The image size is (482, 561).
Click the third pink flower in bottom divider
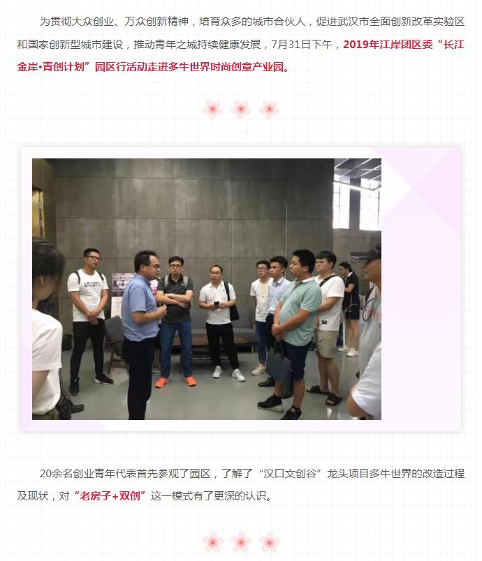tap(269, 541)
